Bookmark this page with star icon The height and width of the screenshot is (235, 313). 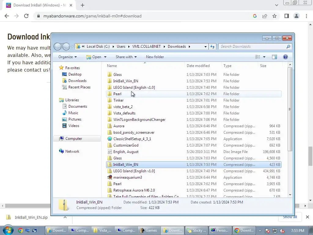pos(274,16)
